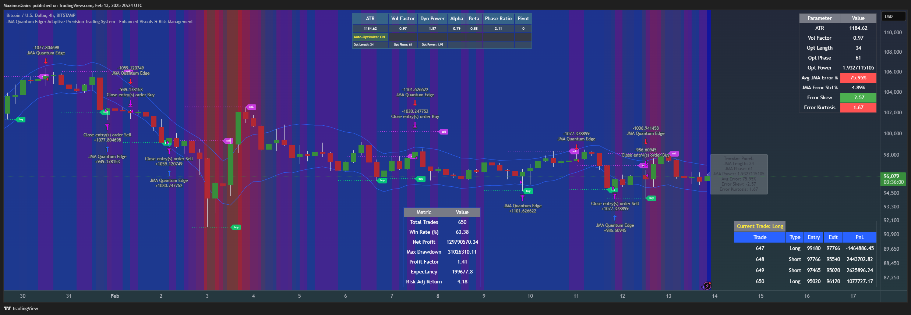Select the ATR column header in the top table
911x315 pixels.
(x=370, y=18)
